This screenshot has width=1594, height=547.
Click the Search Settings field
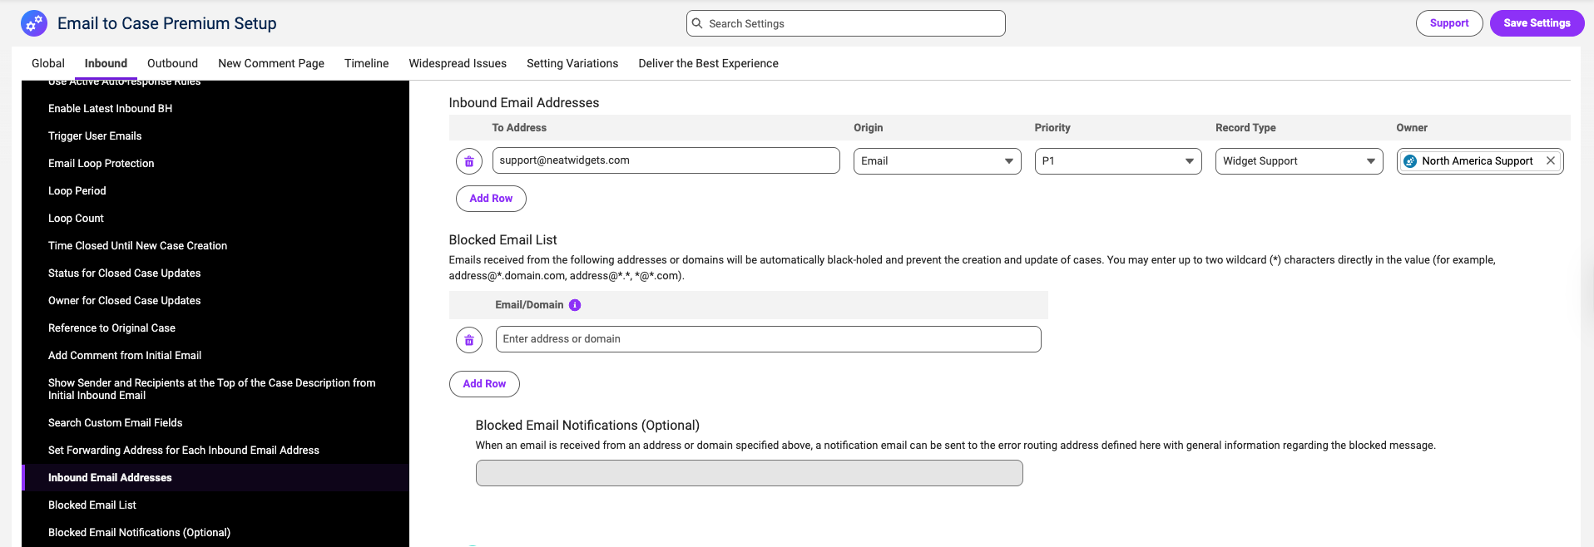coord(845,23)
